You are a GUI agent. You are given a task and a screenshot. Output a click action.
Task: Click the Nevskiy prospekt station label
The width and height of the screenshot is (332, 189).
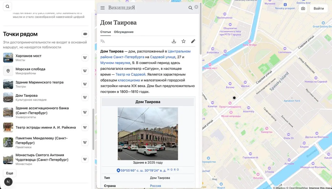pyautogui.click(x=285, y=8)
